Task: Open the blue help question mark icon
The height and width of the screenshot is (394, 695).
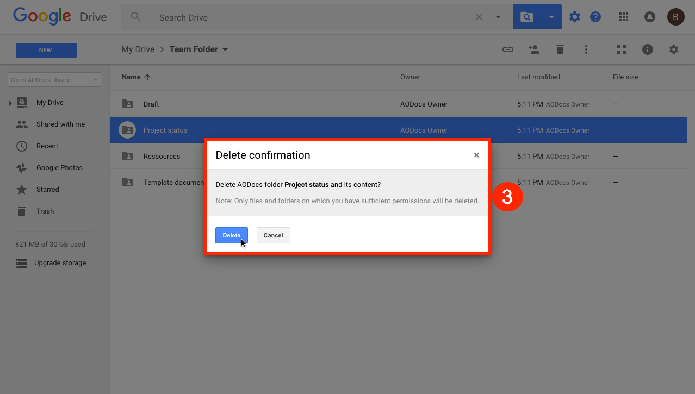Action: [595, 17]
